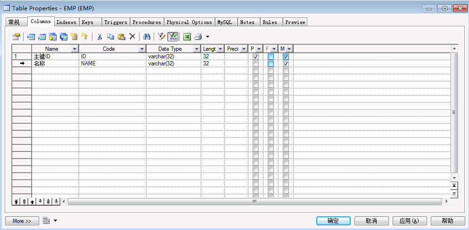Viewport: 469px width, 230px height.
Task: Click the More >> button
Action: tap(22, 221)
